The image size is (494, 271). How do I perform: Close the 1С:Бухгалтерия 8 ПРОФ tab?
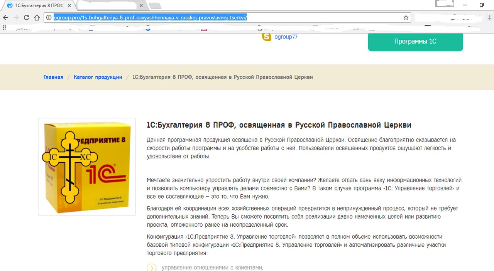pyautogui.click(x=69, y=6)
